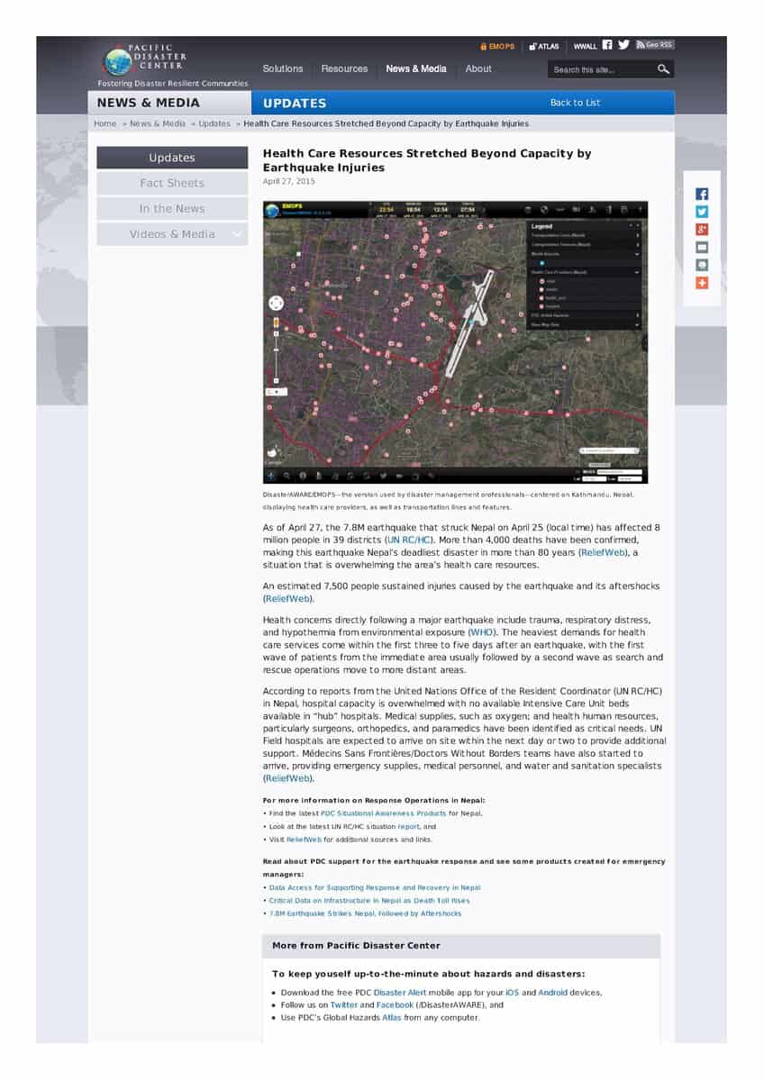Focus the Search this site field
Image resolution: width=764 pixels, height=1081 pixels.
[x=598, y=69]
